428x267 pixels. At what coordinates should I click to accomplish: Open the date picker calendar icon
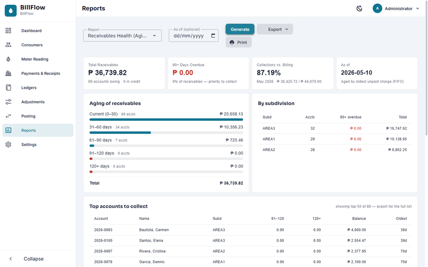(x=213, y=36)
